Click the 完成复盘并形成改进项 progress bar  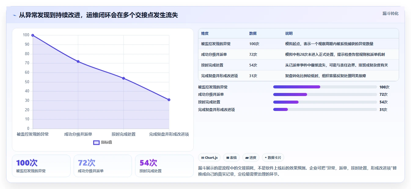point(325,109)
